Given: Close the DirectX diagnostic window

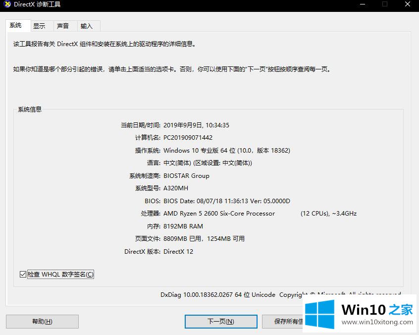Looking at the screenshot, I should [x=408, y=4].
